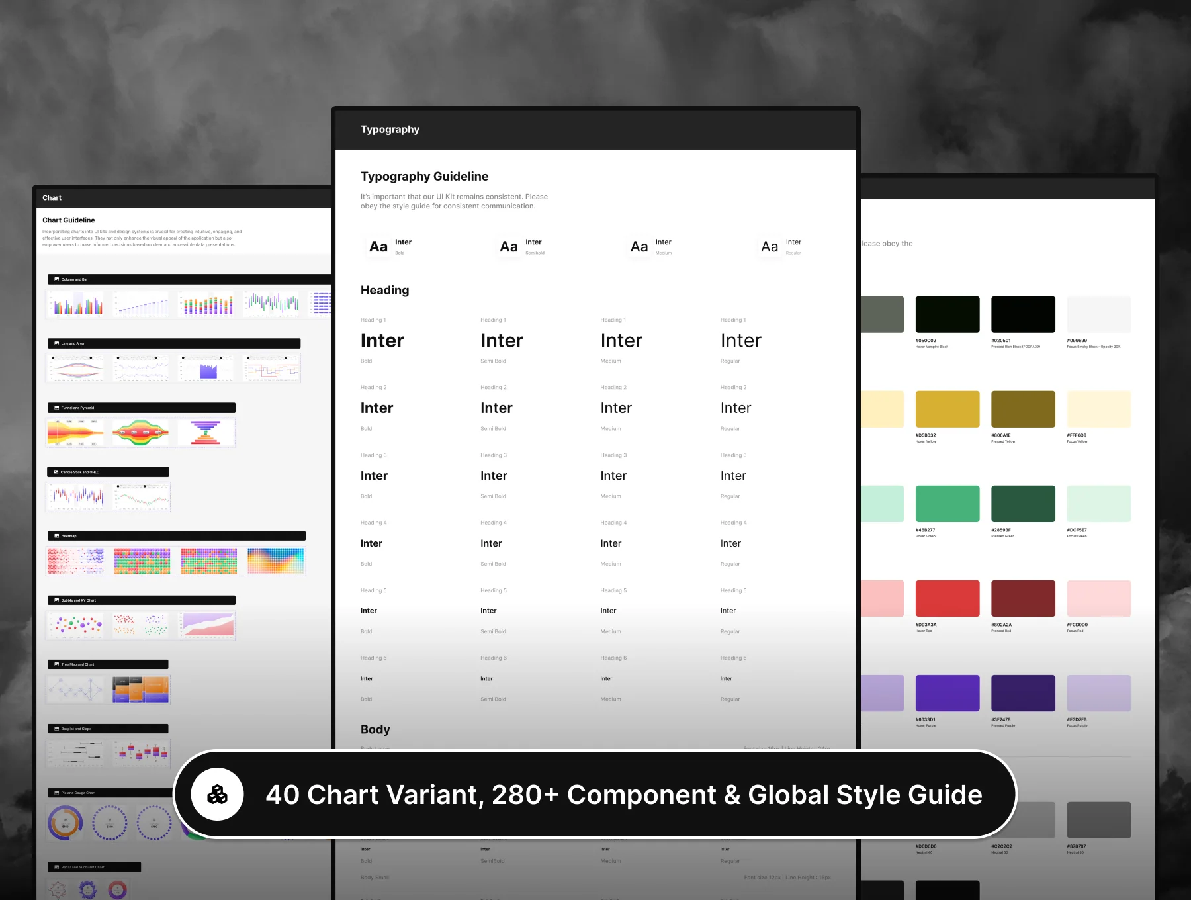
Task: Choose the #46B277 Hover Green swatch
Action: [948, 504]
